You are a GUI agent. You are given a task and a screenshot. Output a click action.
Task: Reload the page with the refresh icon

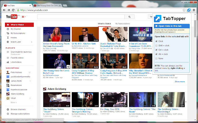click(x=13, y=10)
